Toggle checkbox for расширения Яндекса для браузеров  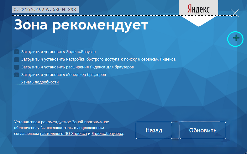(17, 67)
